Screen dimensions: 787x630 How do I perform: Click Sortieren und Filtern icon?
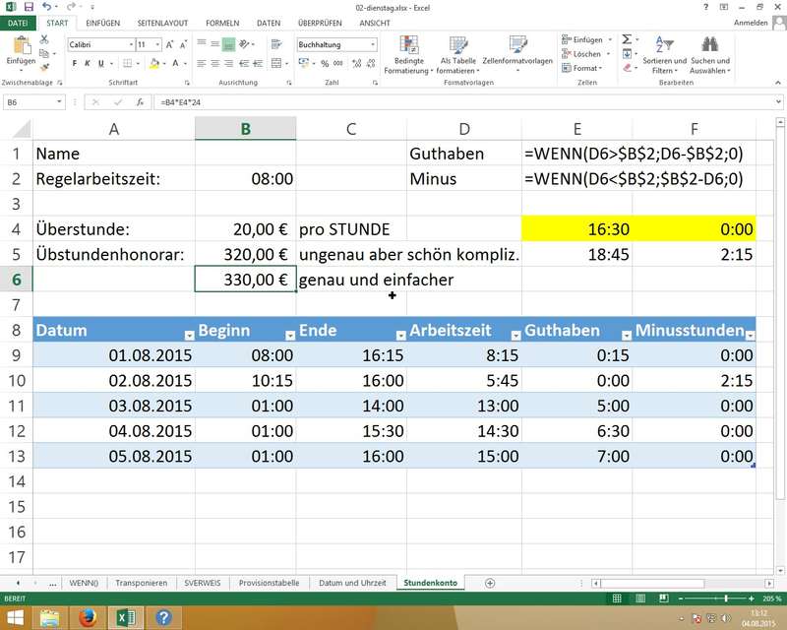(663, 55)
